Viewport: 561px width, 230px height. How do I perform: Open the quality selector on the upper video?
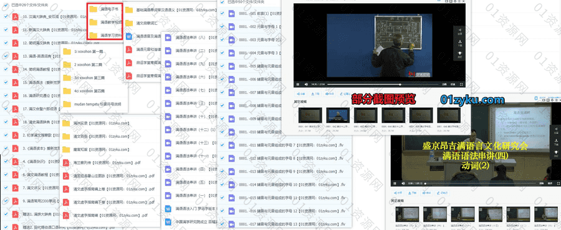pos(444,84)
